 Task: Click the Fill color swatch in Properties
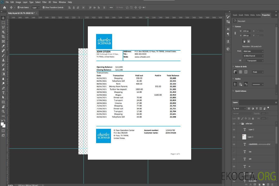coord(244,61)
